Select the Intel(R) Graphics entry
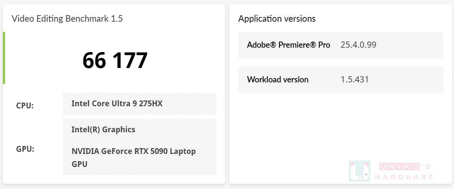Screen dimensions: 454x189 tap(103, 129)
